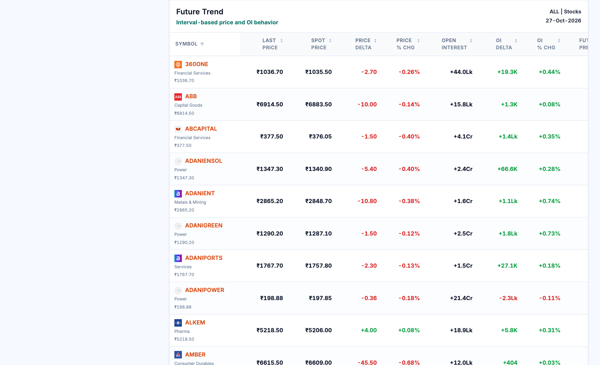The width and height of the screenshot is (600, 365).
Task: Sort table by Spot Price arrows
Action: (330, 41)
